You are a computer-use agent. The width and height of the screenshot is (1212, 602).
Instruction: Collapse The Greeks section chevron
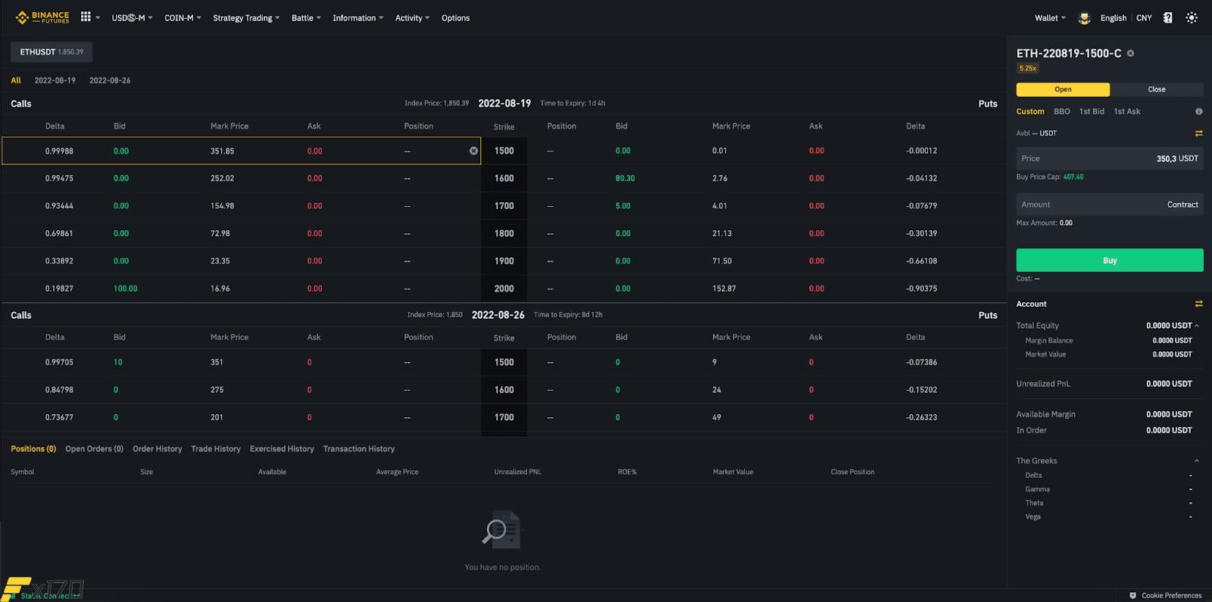coord(1196,460)
